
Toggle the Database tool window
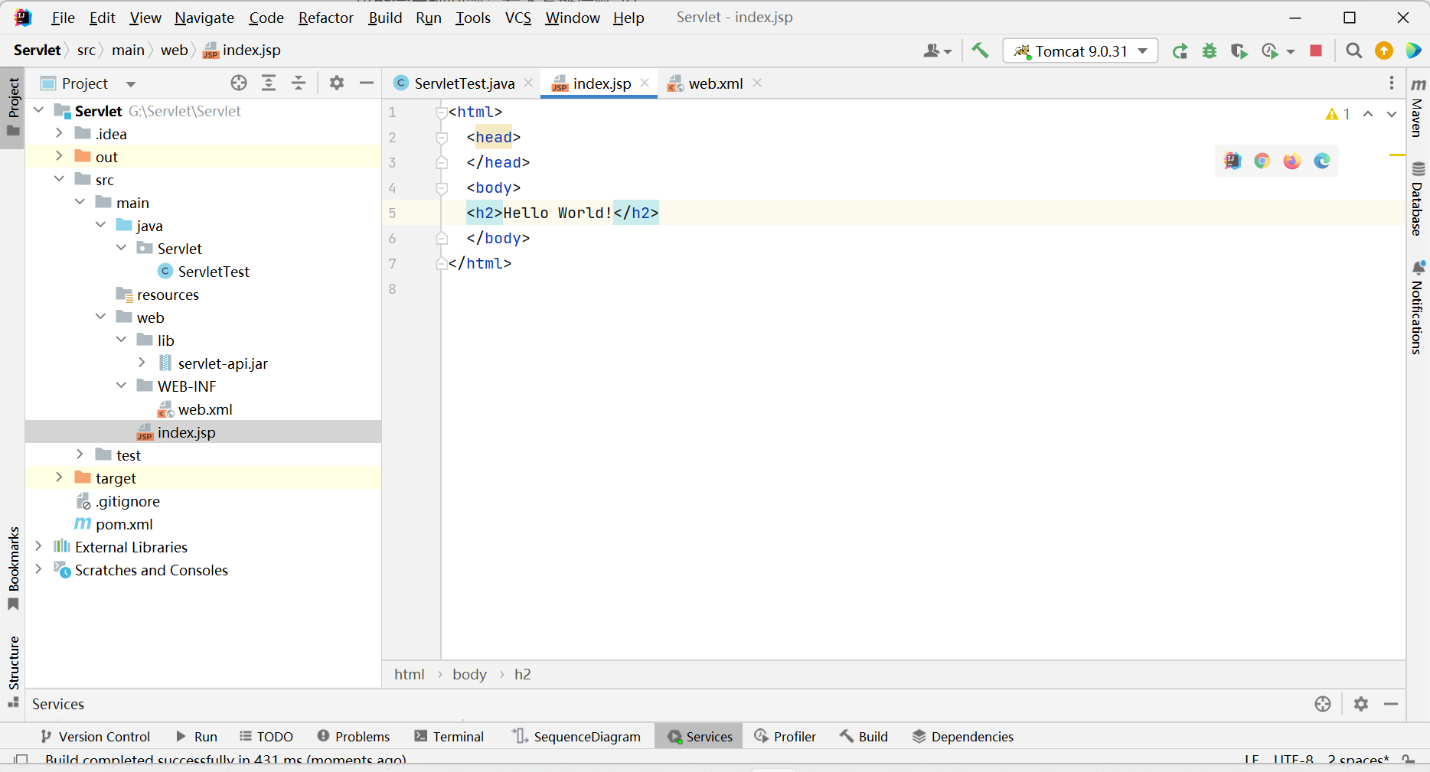(x=1418, y=199)
